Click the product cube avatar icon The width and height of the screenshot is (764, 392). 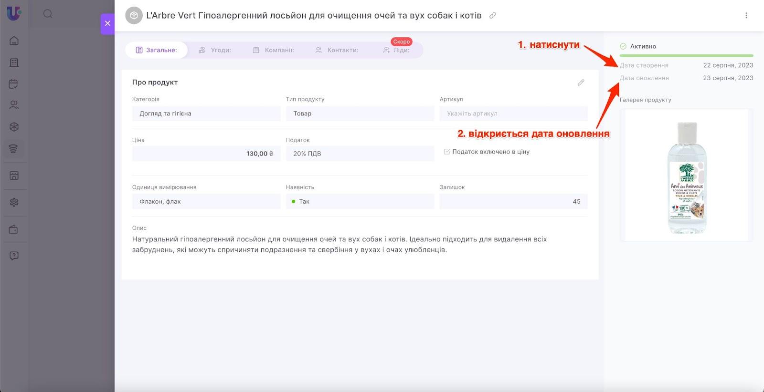[x=134, y=16]
